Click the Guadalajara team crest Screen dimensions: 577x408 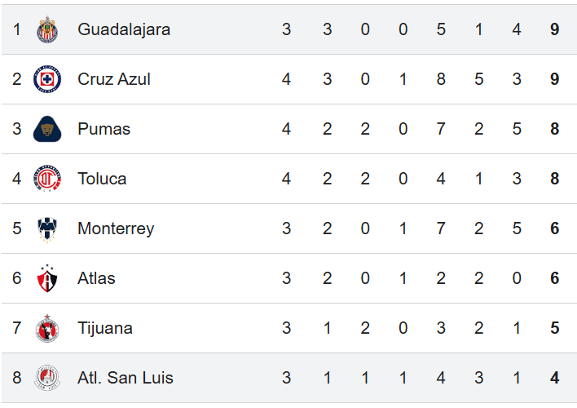click(47, 29)
